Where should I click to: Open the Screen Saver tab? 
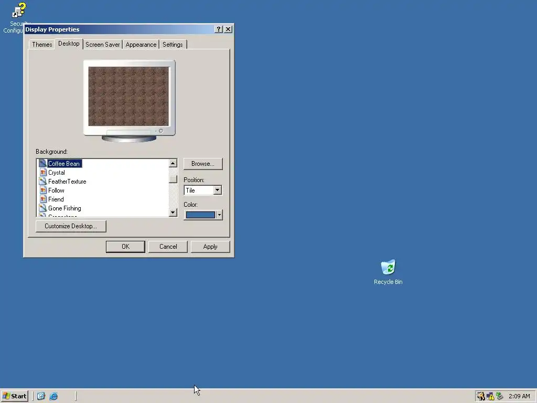(102, 45)
